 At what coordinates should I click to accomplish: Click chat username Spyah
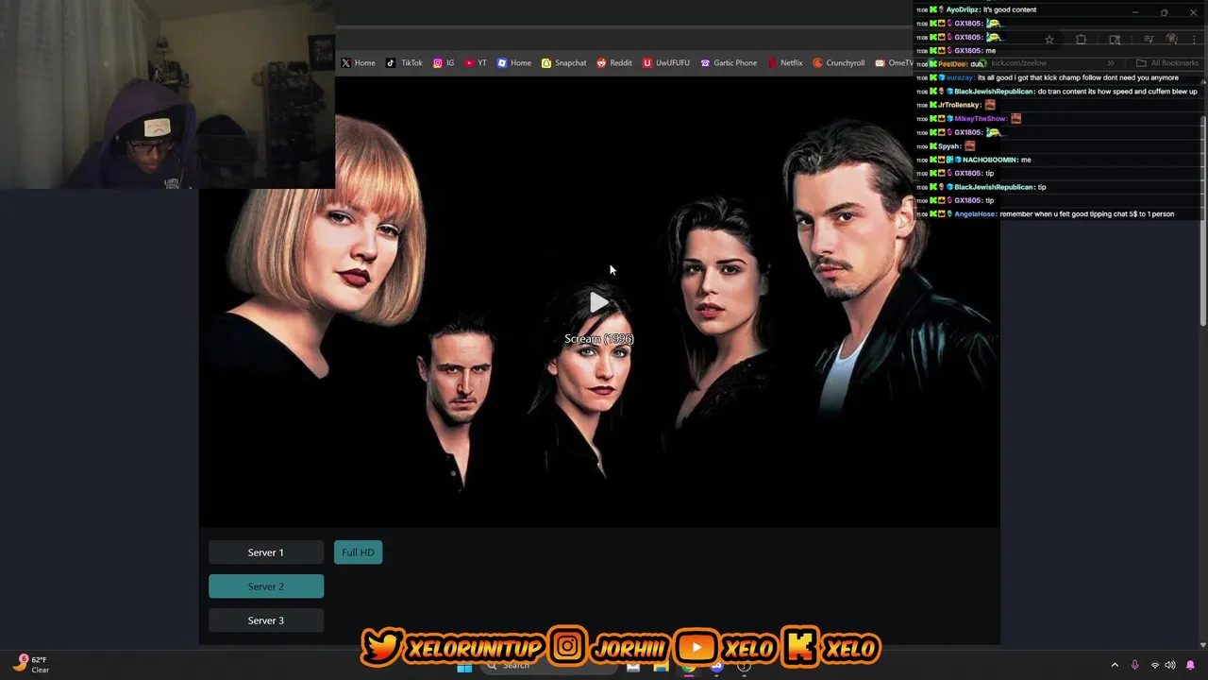pos(948,146)
